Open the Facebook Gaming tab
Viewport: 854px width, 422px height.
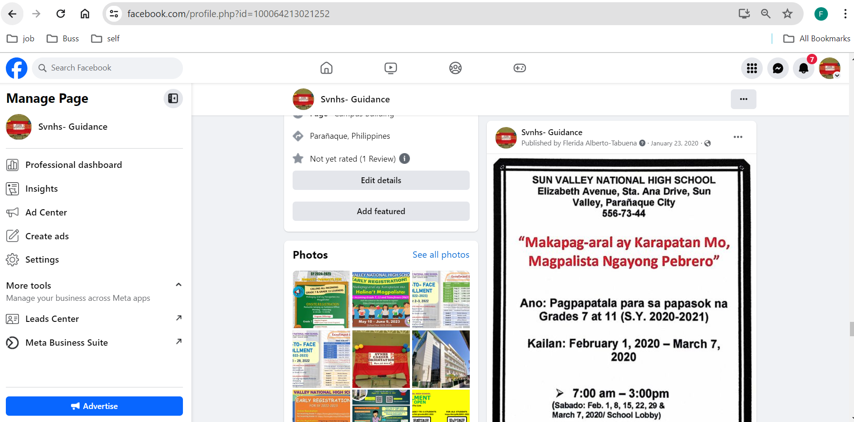[x=520, y=68]
